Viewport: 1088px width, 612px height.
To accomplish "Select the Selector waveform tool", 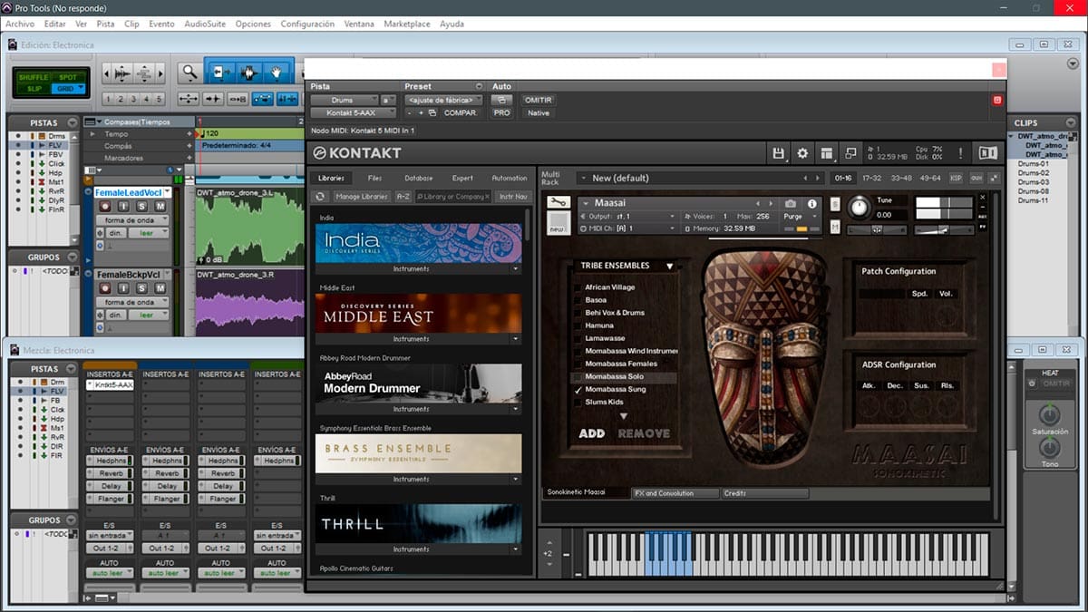I will [x=248, y=73].
